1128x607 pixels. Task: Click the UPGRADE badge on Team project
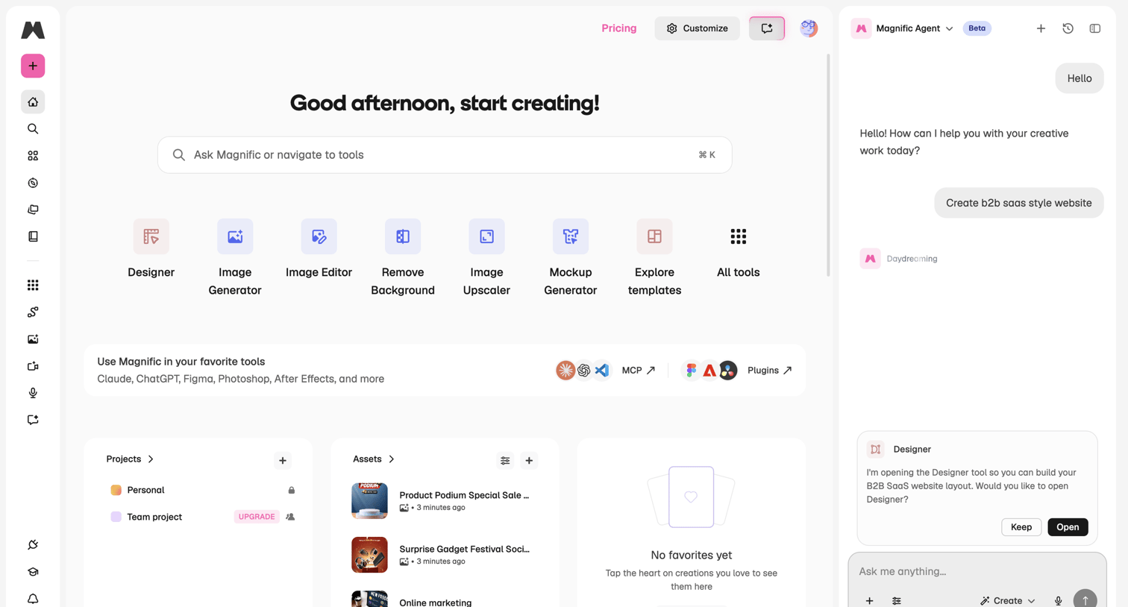257,517
